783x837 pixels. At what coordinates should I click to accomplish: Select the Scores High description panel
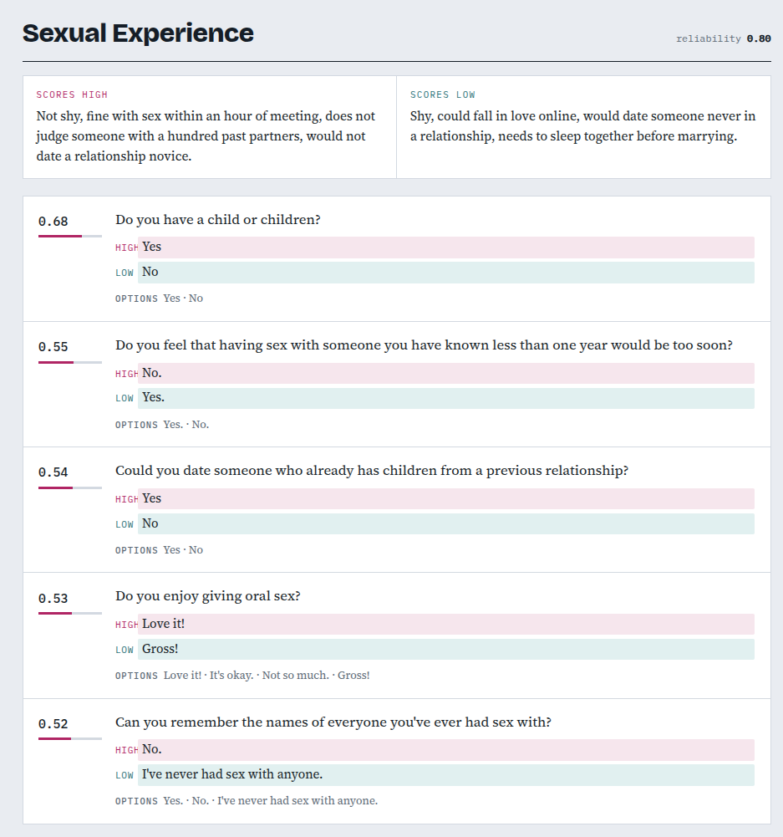click(210, 127)
